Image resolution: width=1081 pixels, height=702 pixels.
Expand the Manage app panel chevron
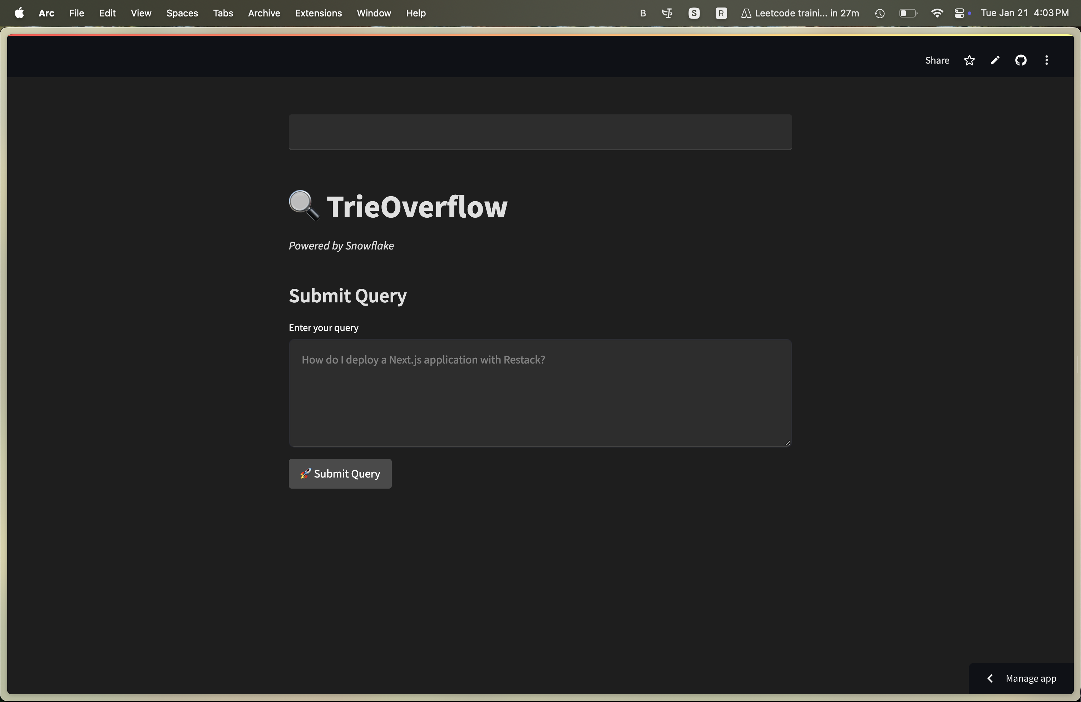[990, 678]
